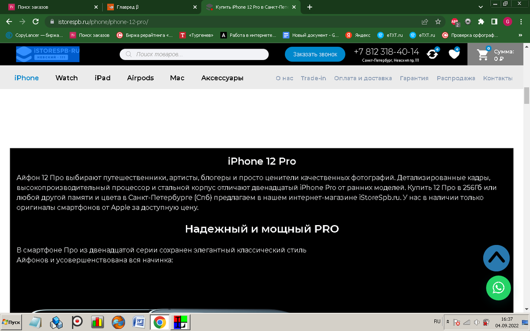Screen dimensions: 530x331
Task: Go back to previous page
Action: coord(9,21)
